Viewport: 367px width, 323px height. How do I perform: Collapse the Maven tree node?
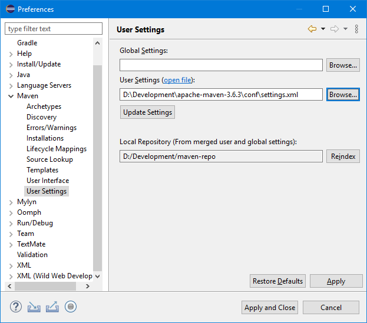coord(11,96)
